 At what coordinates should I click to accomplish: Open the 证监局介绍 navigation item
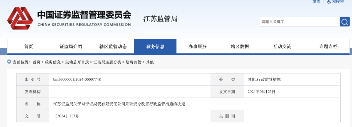(71, 46)
